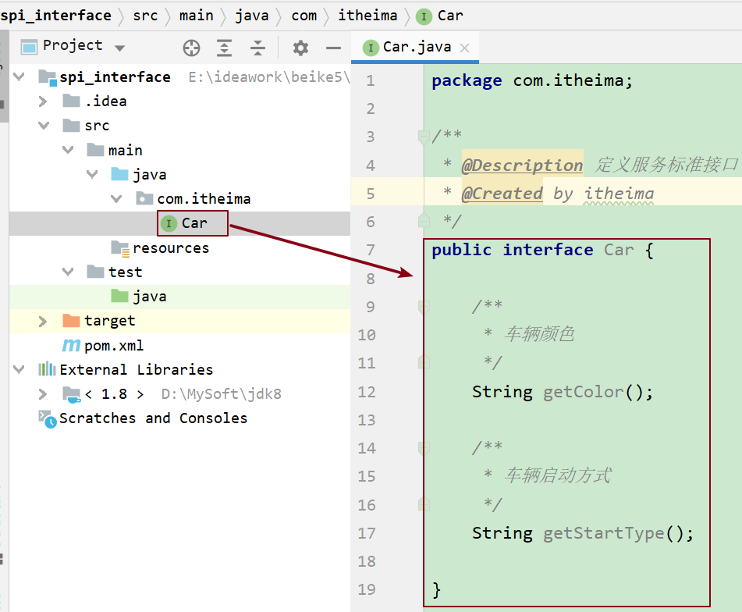Expand the .idea folder
The height and width of the screenshot is (612, 742).
[x=44, y=101]
